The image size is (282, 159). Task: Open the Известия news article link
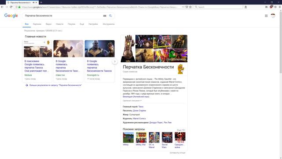67,66
